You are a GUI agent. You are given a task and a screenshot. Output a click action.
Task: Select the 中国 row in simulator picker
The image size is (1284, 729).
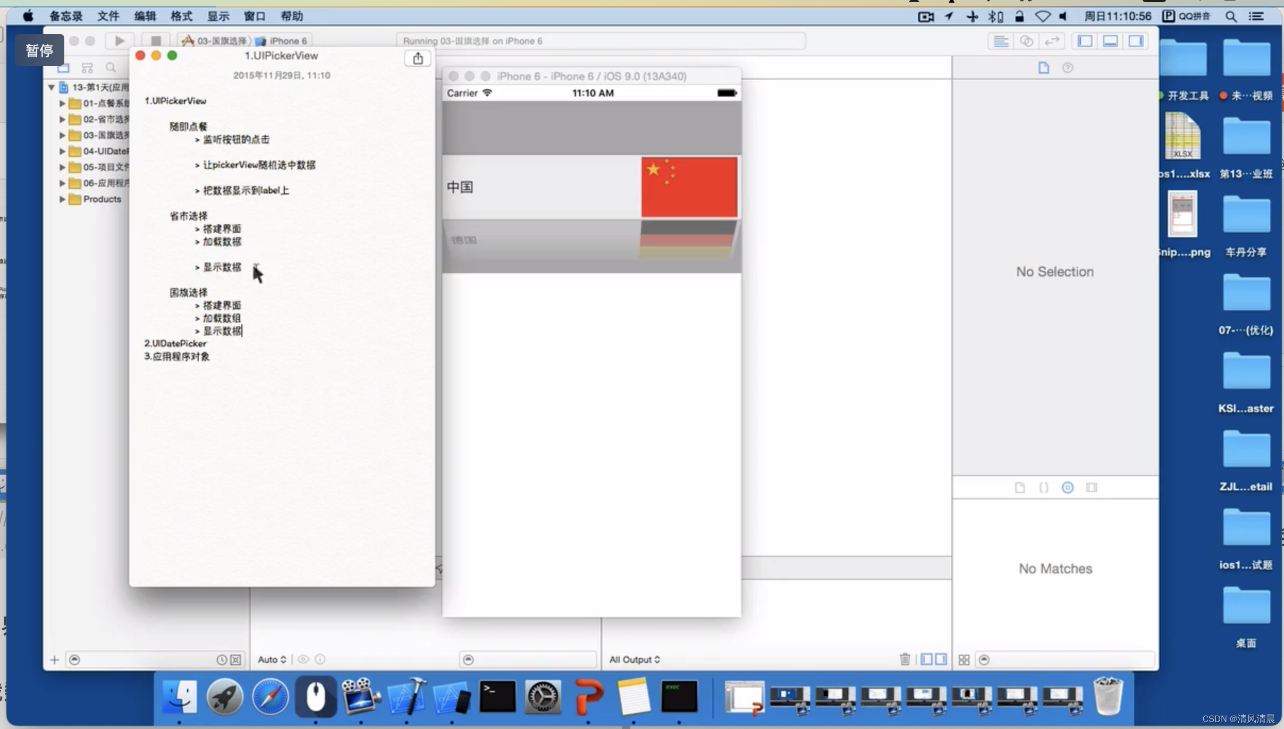[592, 187]
